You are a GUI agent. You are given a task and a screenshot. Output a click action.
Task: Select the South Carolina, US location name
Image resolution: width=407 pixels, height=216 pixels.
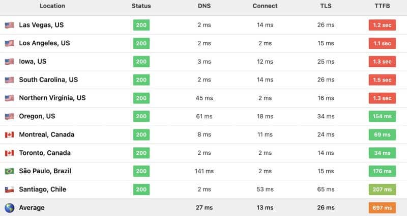[48, 80]
